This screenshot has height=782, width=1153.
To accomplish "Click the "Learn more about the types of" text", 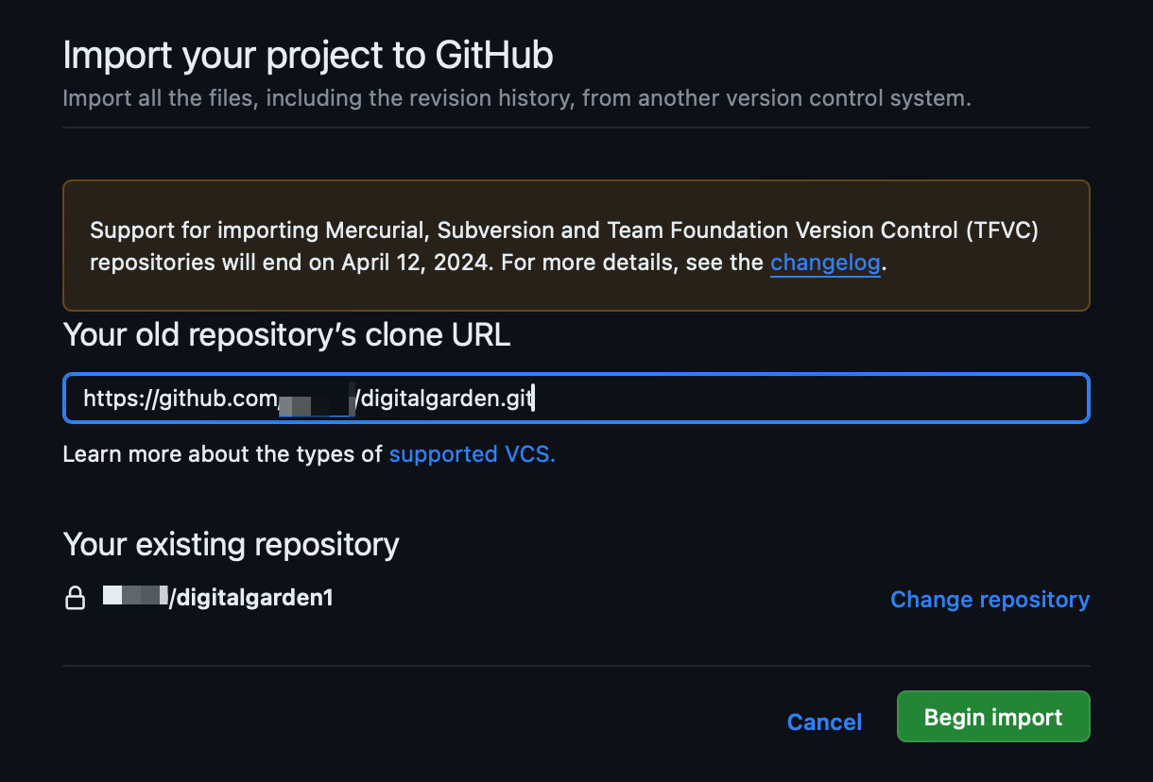I will pos(222,454).
